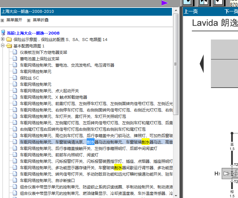This screenshot has width=238, height=198.
Task: Click the H7 component symbol in the diagram
Action: 230,173
